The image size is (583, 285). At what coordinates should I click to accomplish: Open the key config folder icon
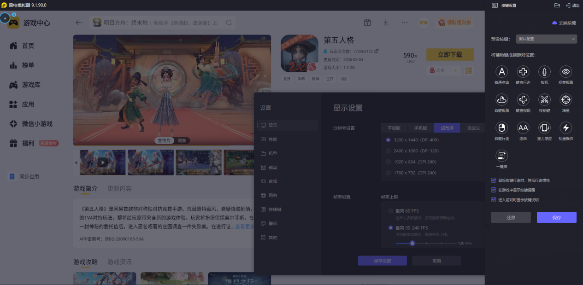pos(557,5)
